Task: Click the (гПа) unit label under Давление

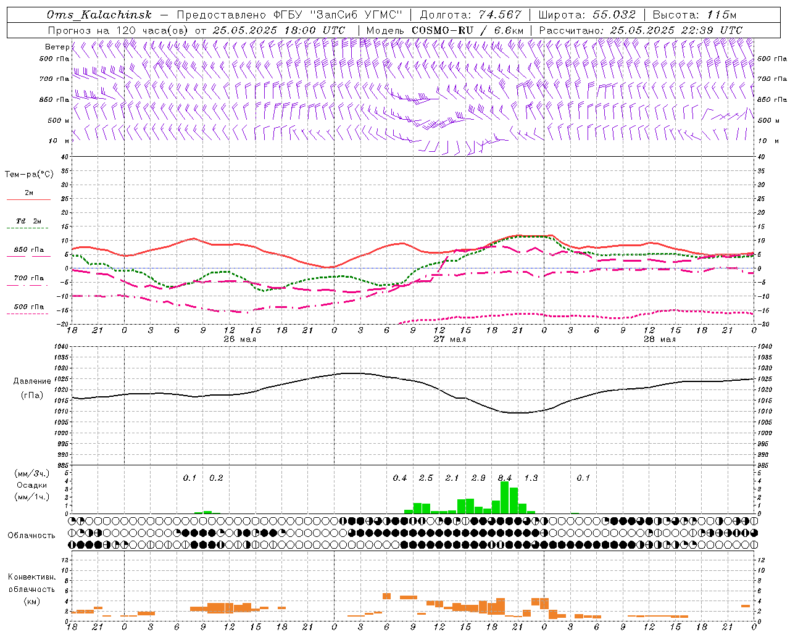Action: click(32, 396)
